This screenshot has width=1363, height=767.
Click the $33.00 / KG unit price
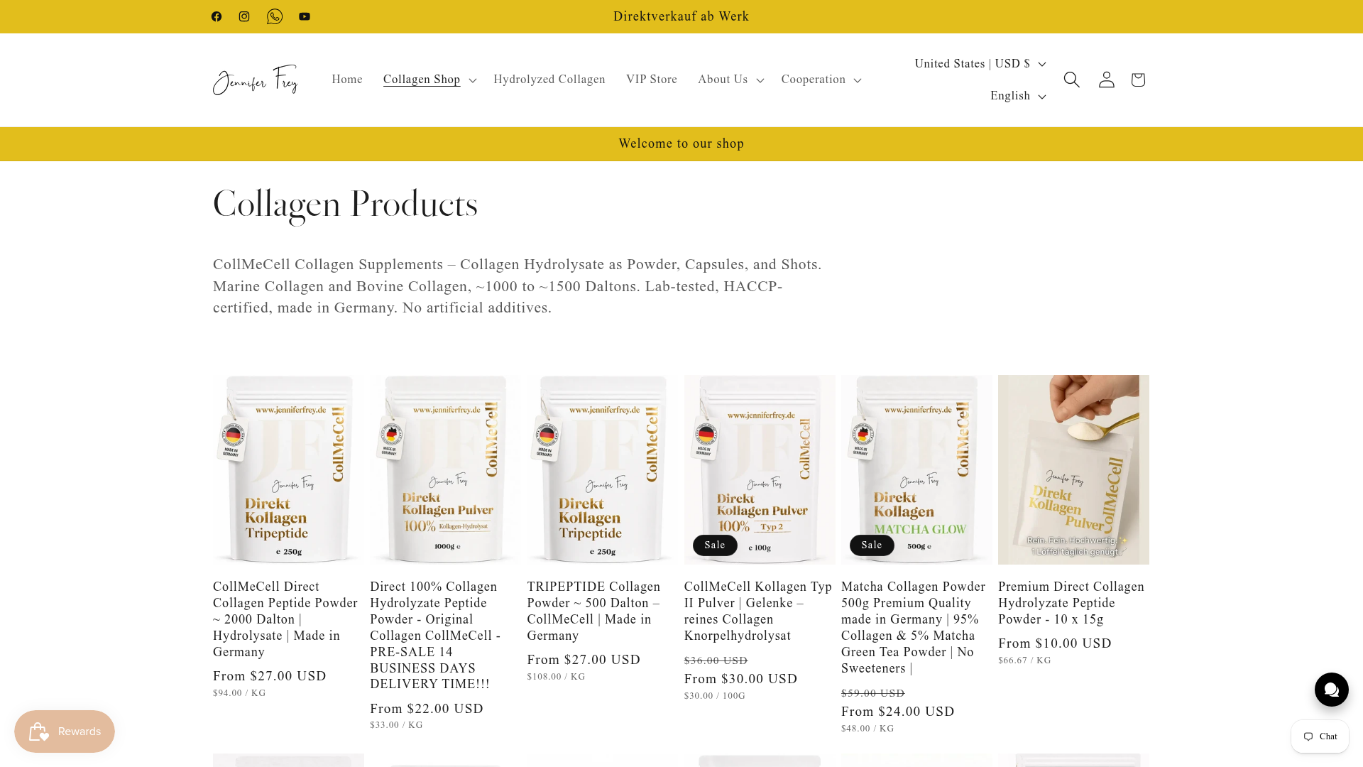(396, 725)
